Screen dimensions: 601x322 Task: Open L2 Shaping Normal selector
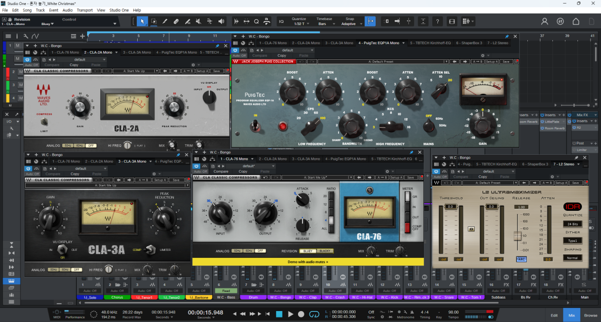pos(572,258)
